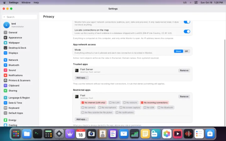Open the Files folder in dock
226x141 pixels.
[x=27, y=134]
